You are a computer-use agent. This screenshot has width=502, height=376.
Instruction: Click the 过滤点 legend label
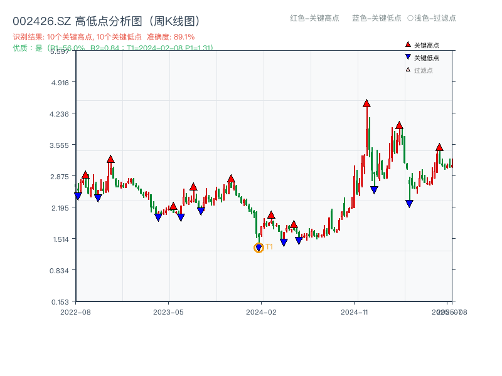(x=423, y=70)
